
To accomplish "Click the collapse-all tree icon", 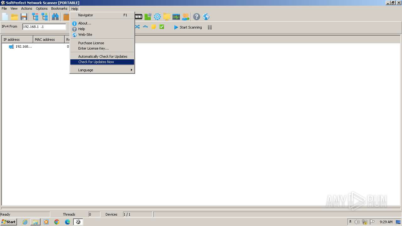I will 35,17.
